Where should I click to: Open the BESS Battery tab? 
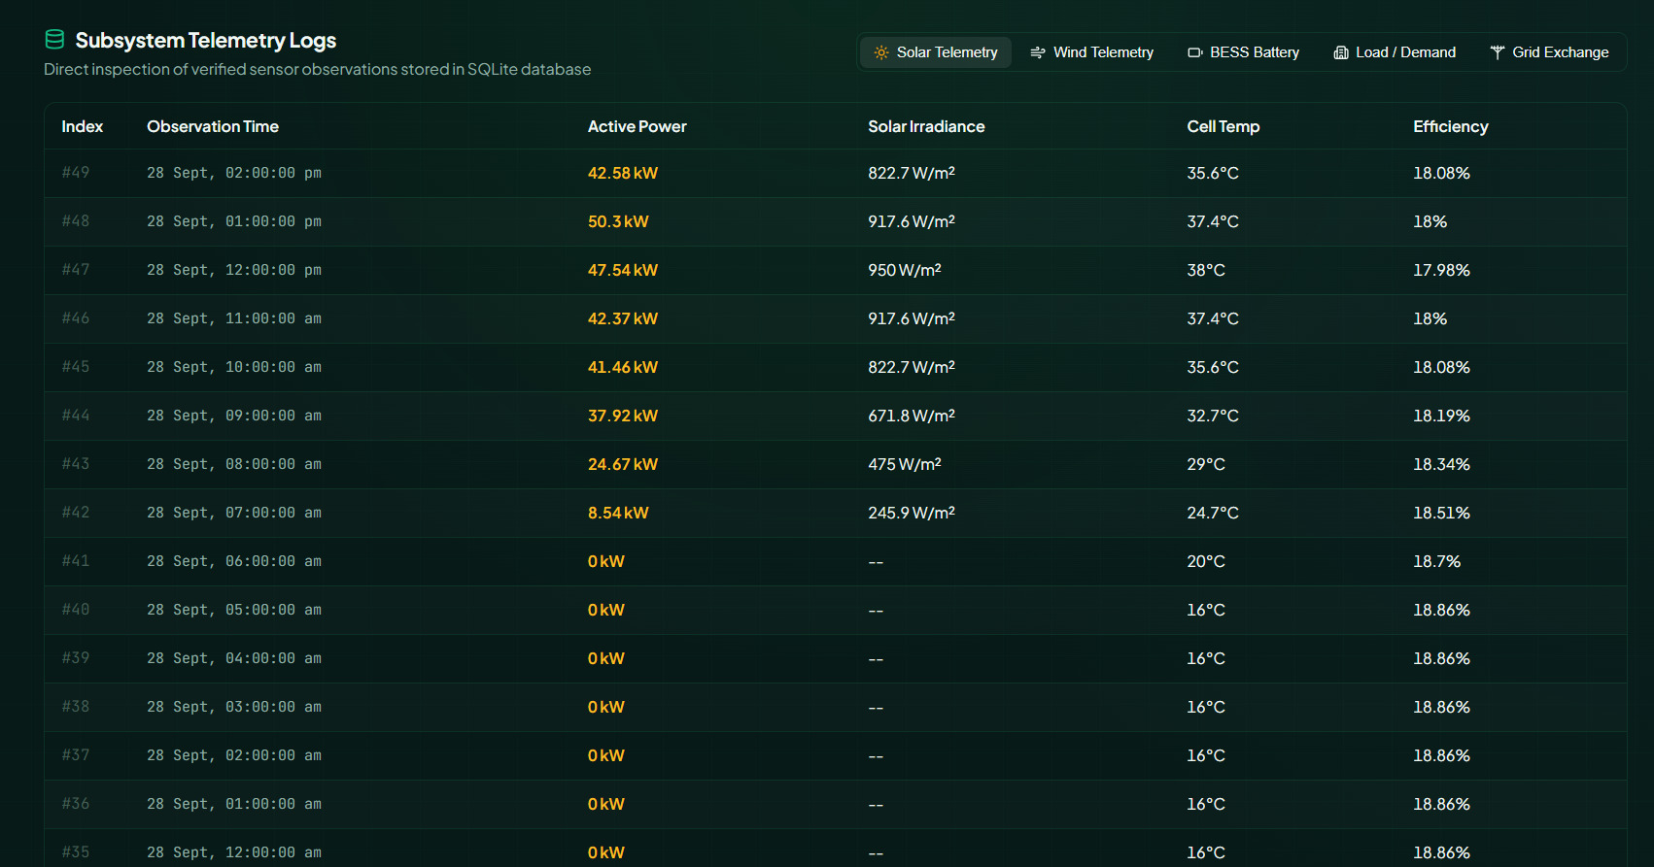1244,52
